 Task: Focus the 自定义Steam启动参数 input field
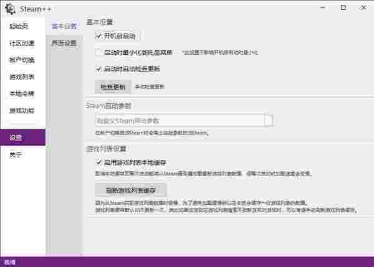point(180,121)
